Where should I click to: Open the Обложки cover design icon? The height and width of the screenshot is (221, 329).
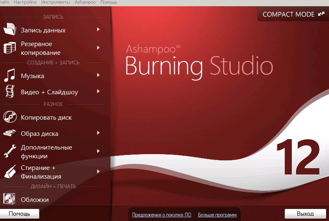9,199
